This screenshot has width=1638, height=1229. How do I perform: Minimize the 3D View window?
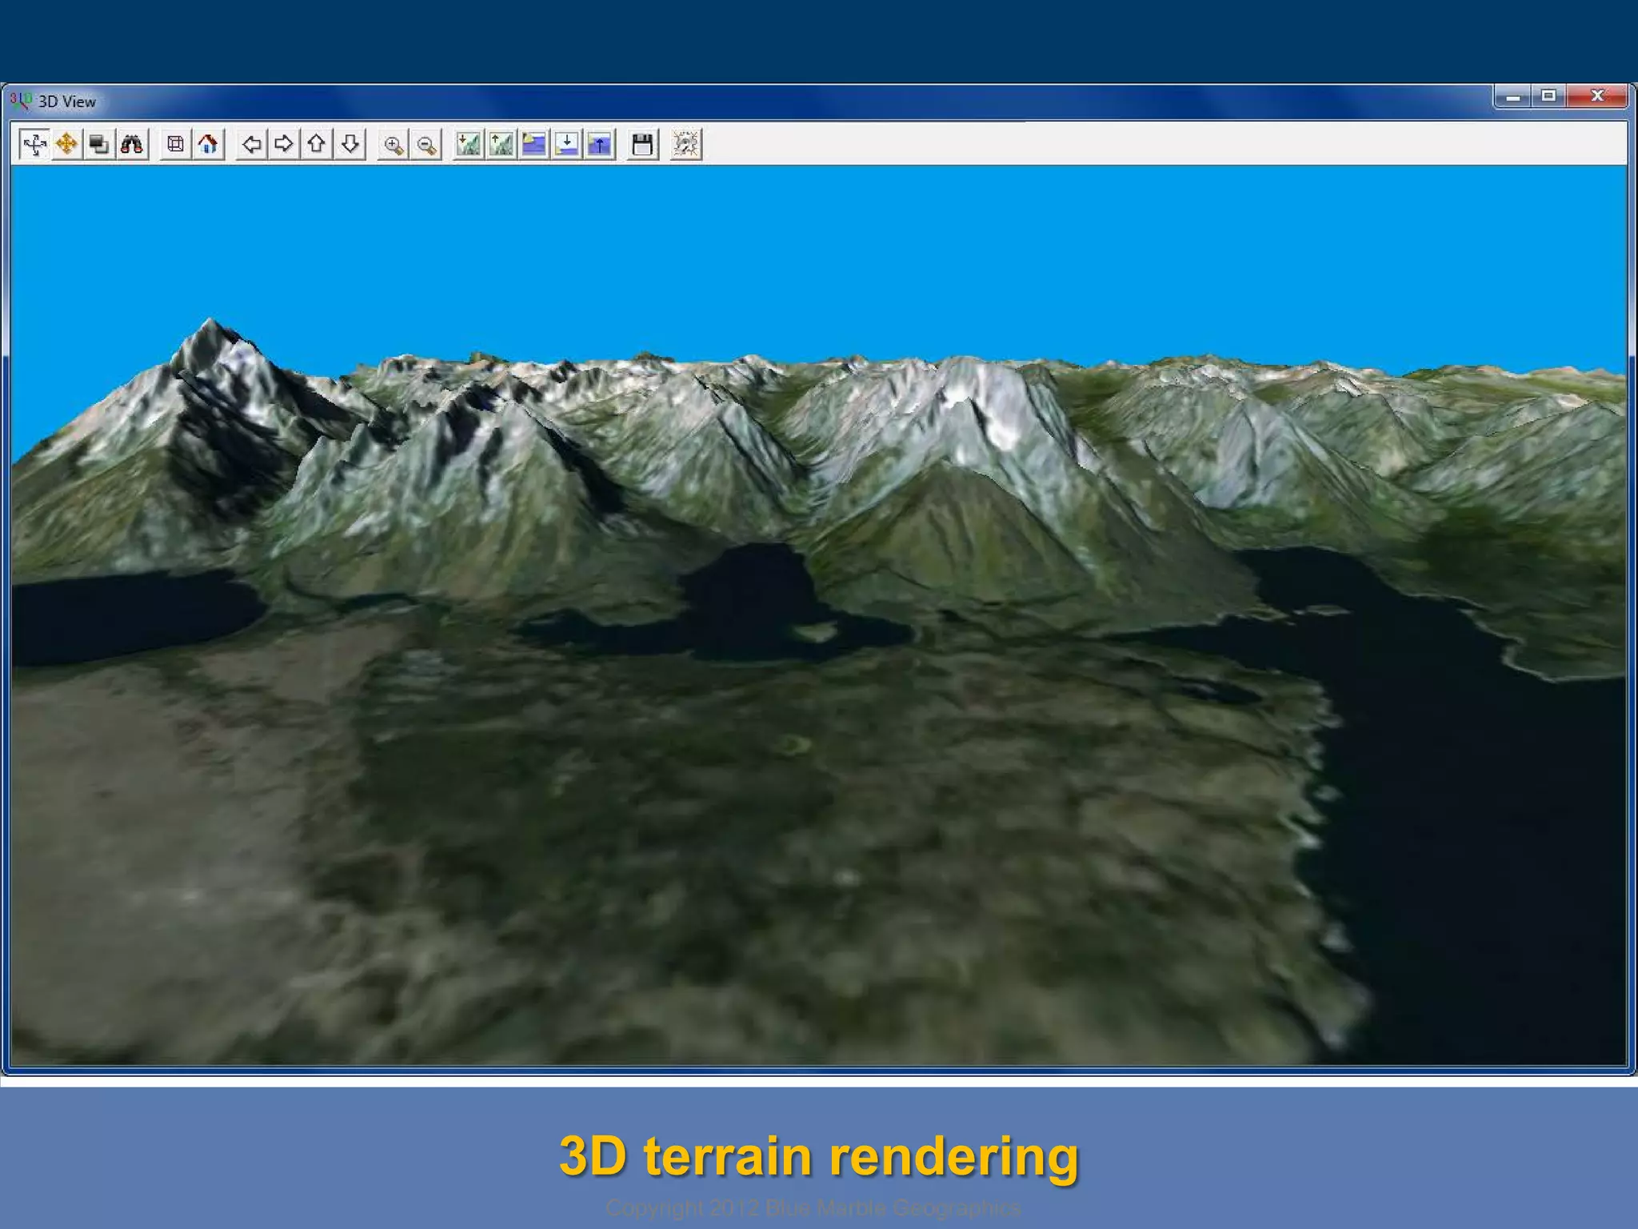pos(1512,97)
